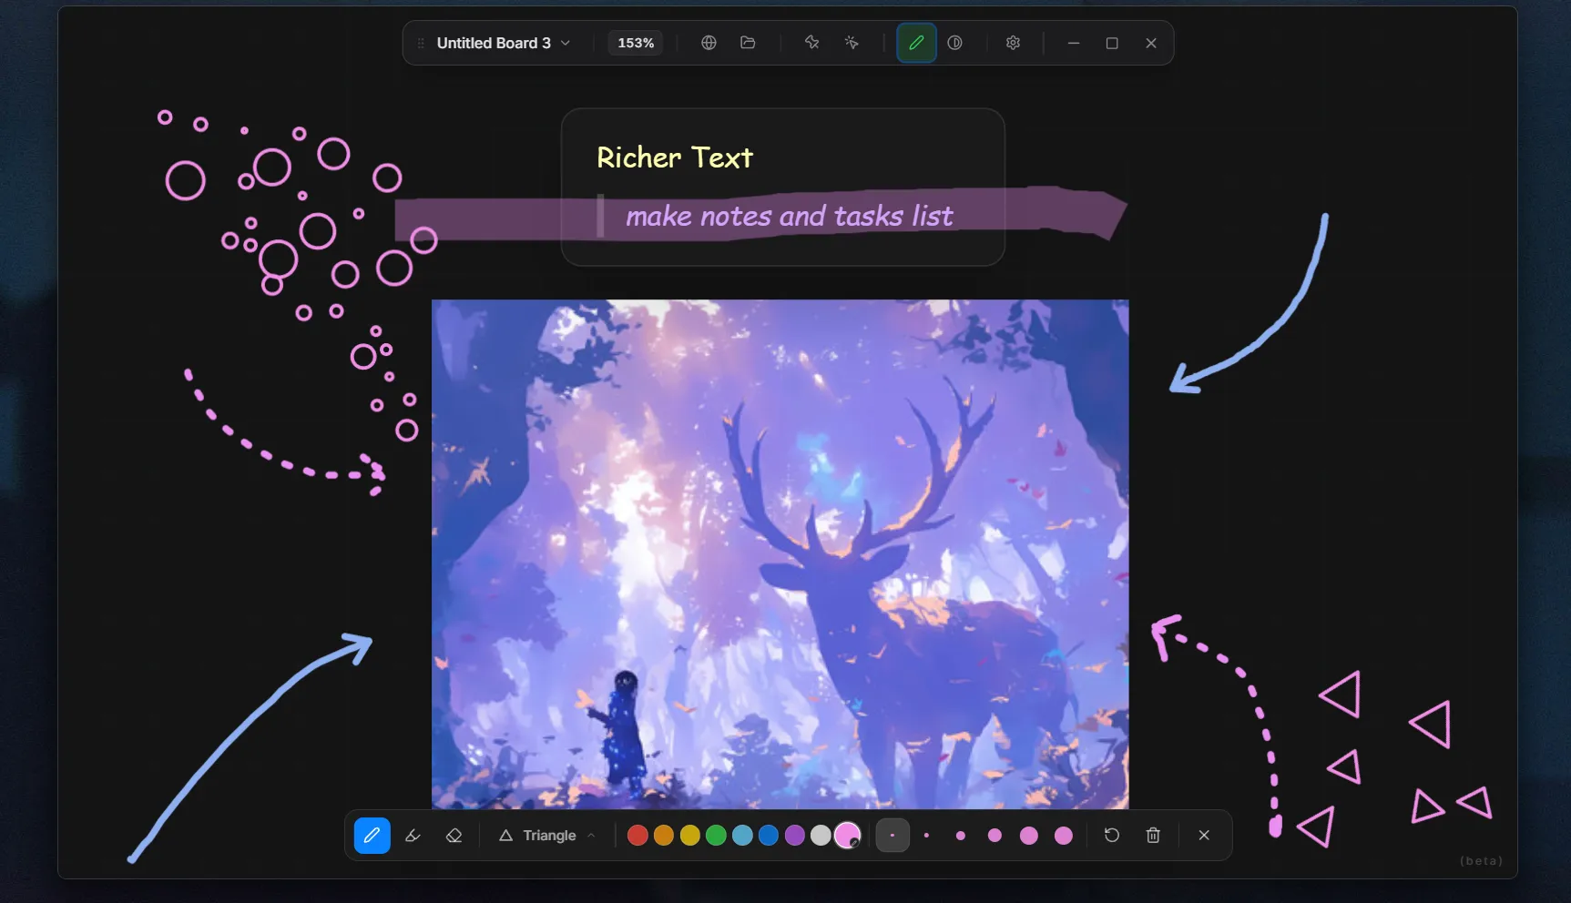This screenshot has height=903, width=1571.
Task: Pick the dark blue color swatch
Action: (769, 836)
